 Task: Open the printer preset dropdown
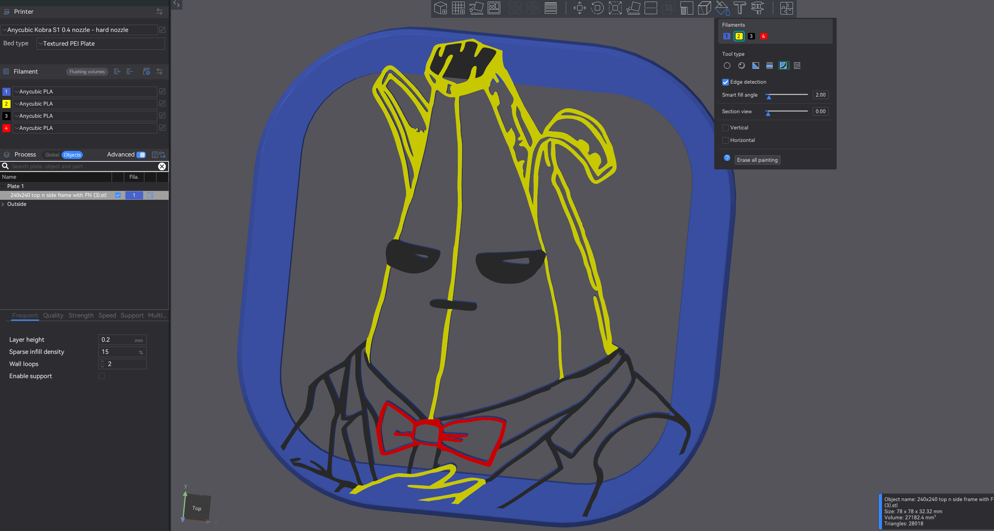click(79, 30)
